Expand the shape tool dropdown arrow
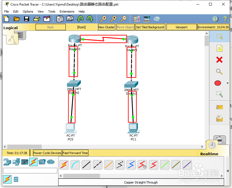The width and height of the screenshot is (232, 188). pyautogui.click(x=228, y=83)
